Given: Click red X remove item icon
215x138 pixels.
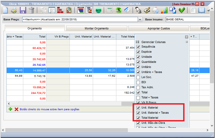Looking at the screenshot, I should click(17, 109).
